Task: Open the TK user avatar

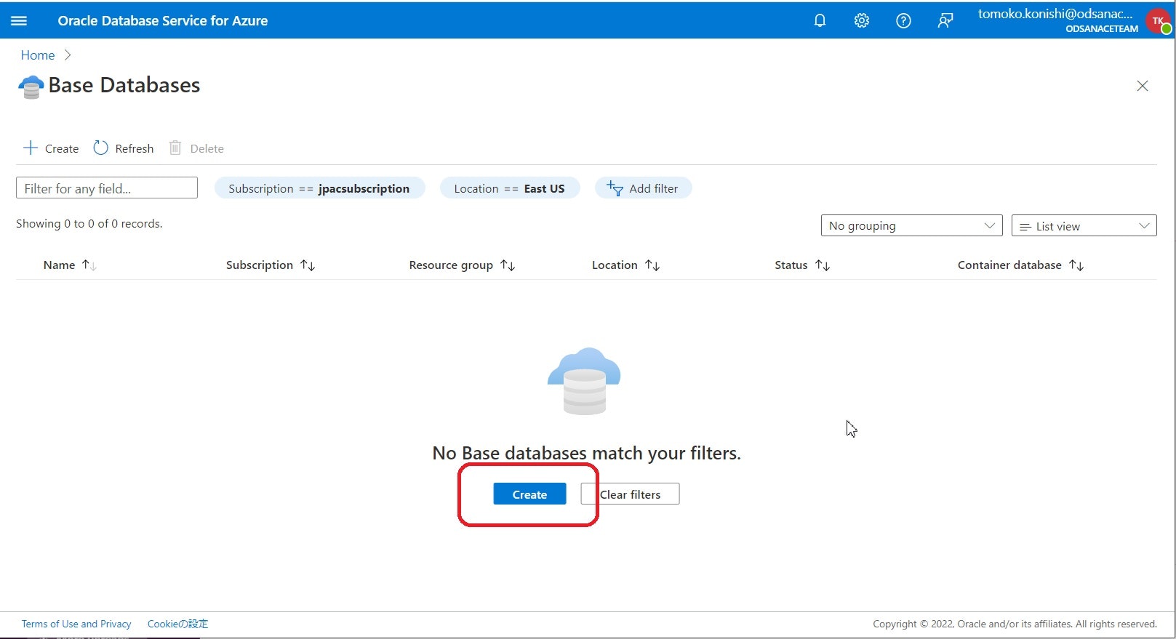Action: pyautogui.click(x=1158, y=20)
